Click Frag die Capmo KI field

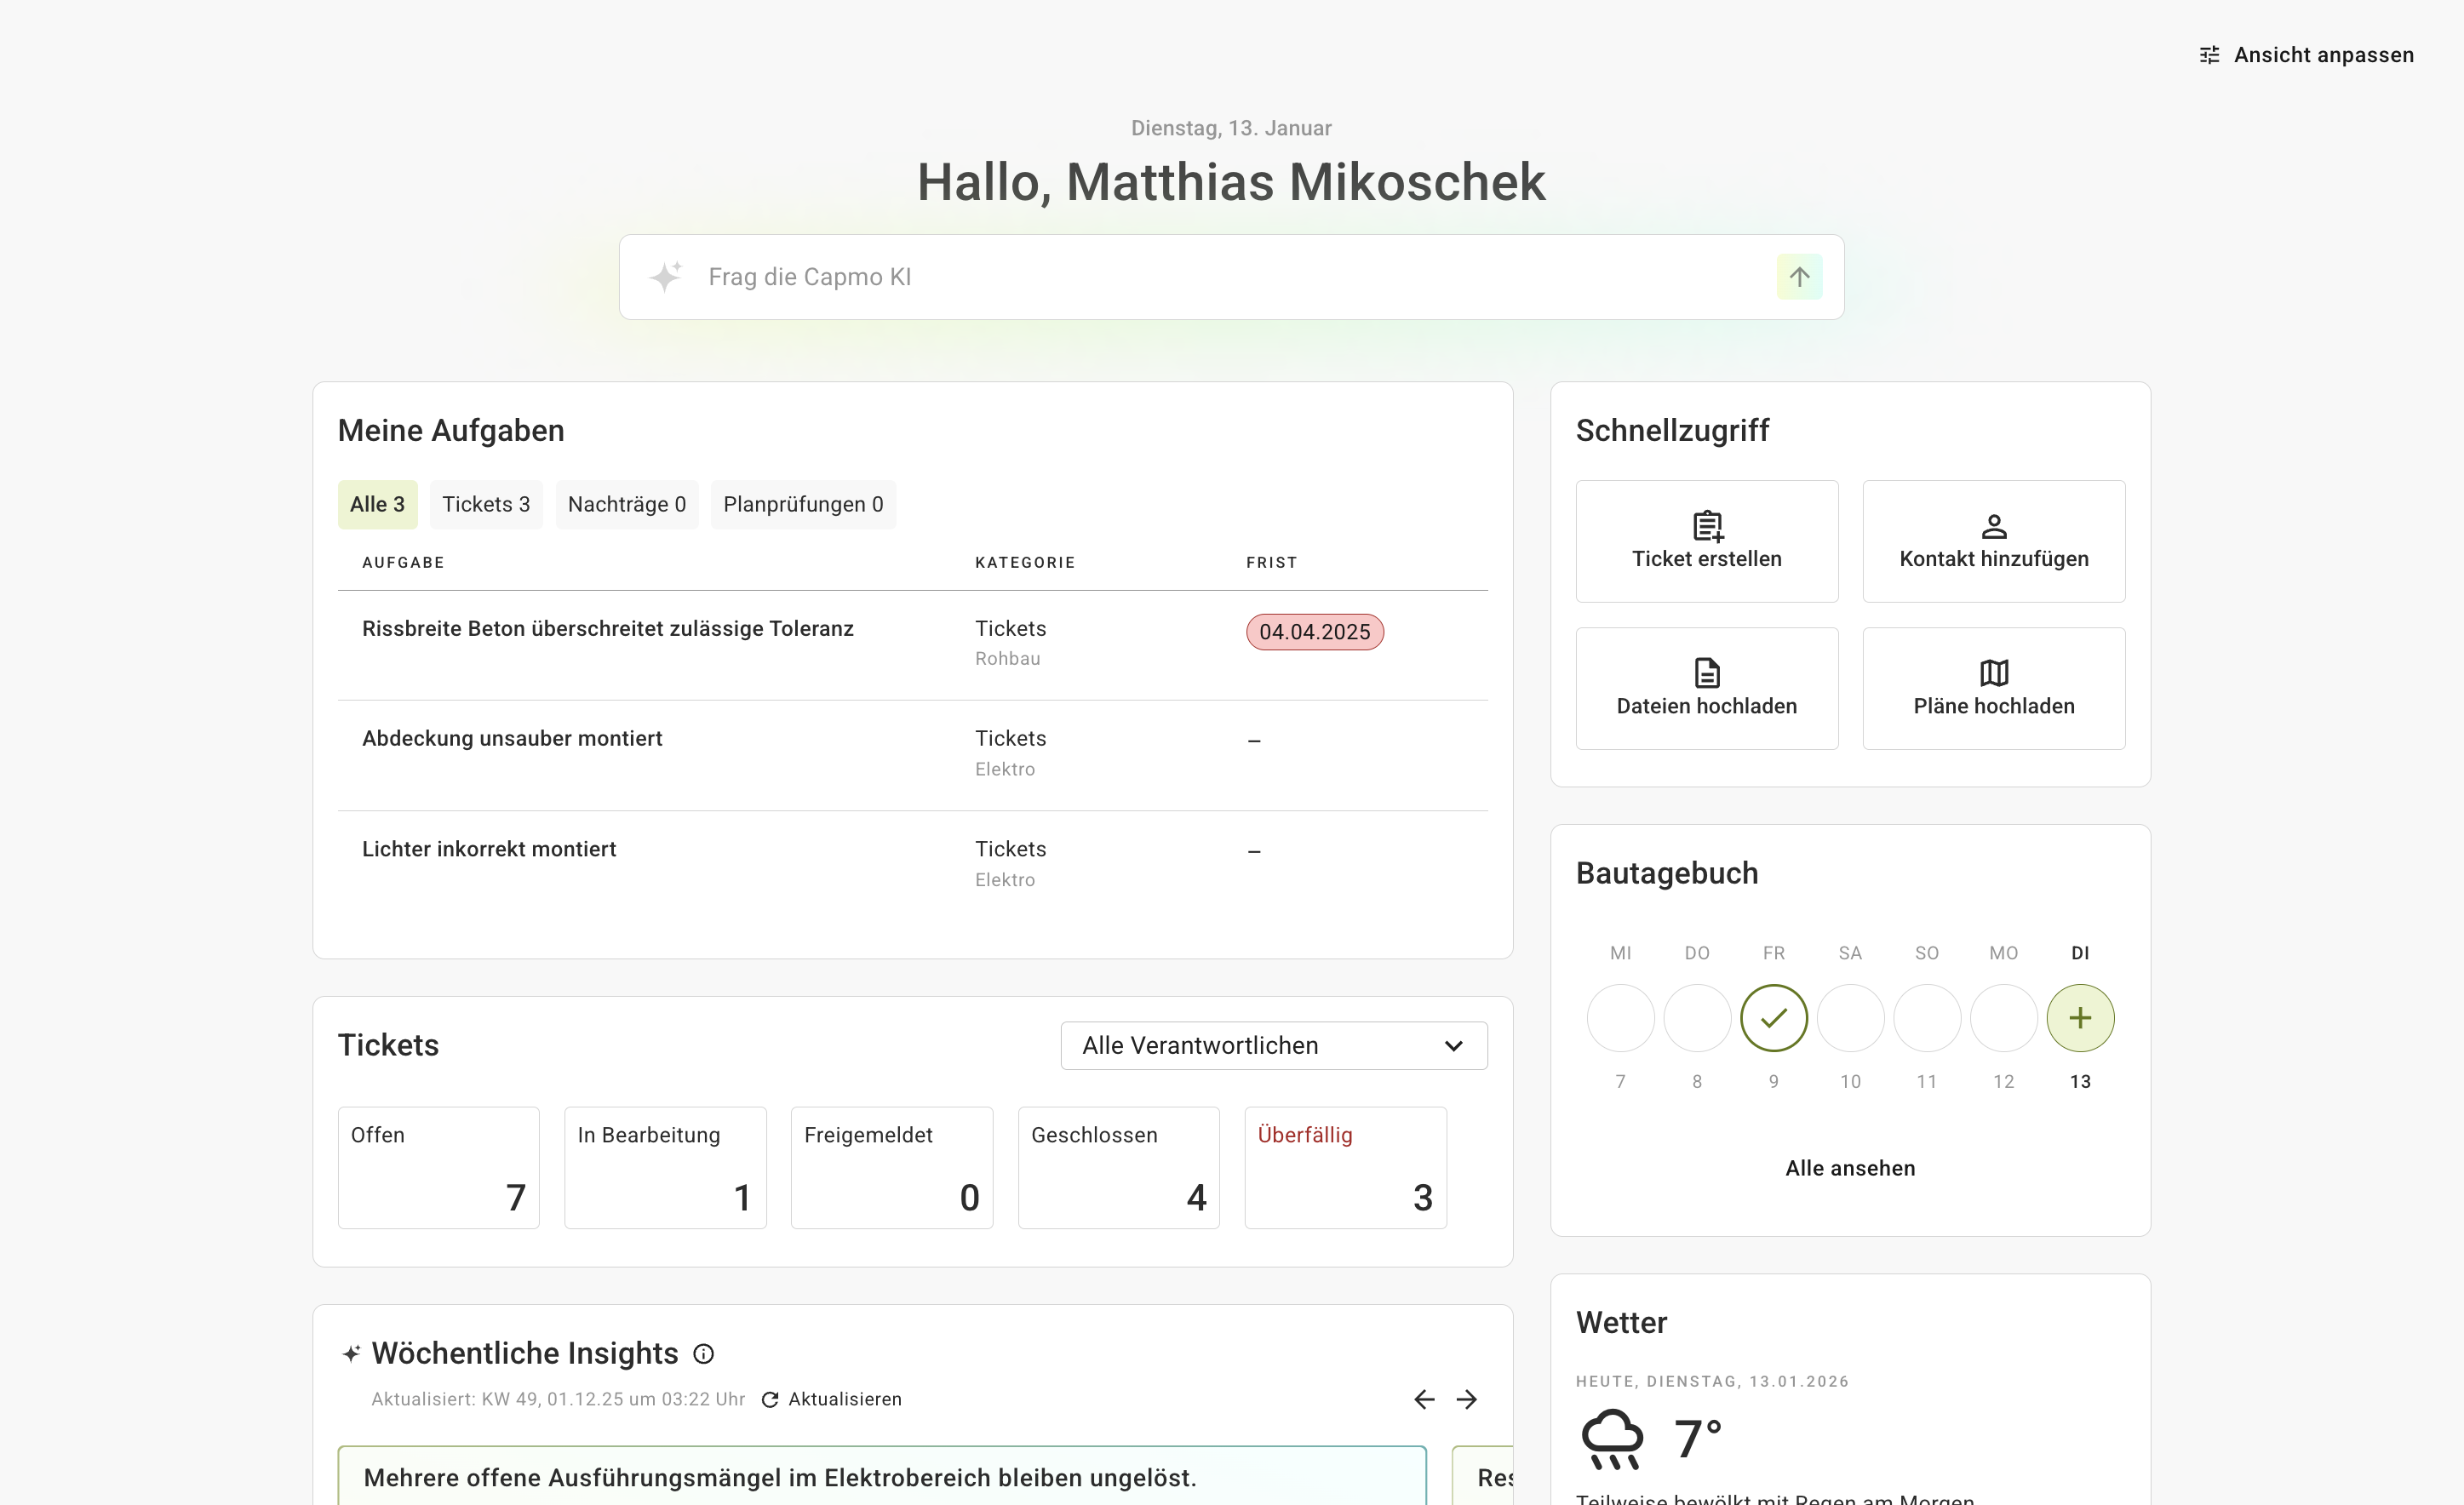[x=1230, y=277]
